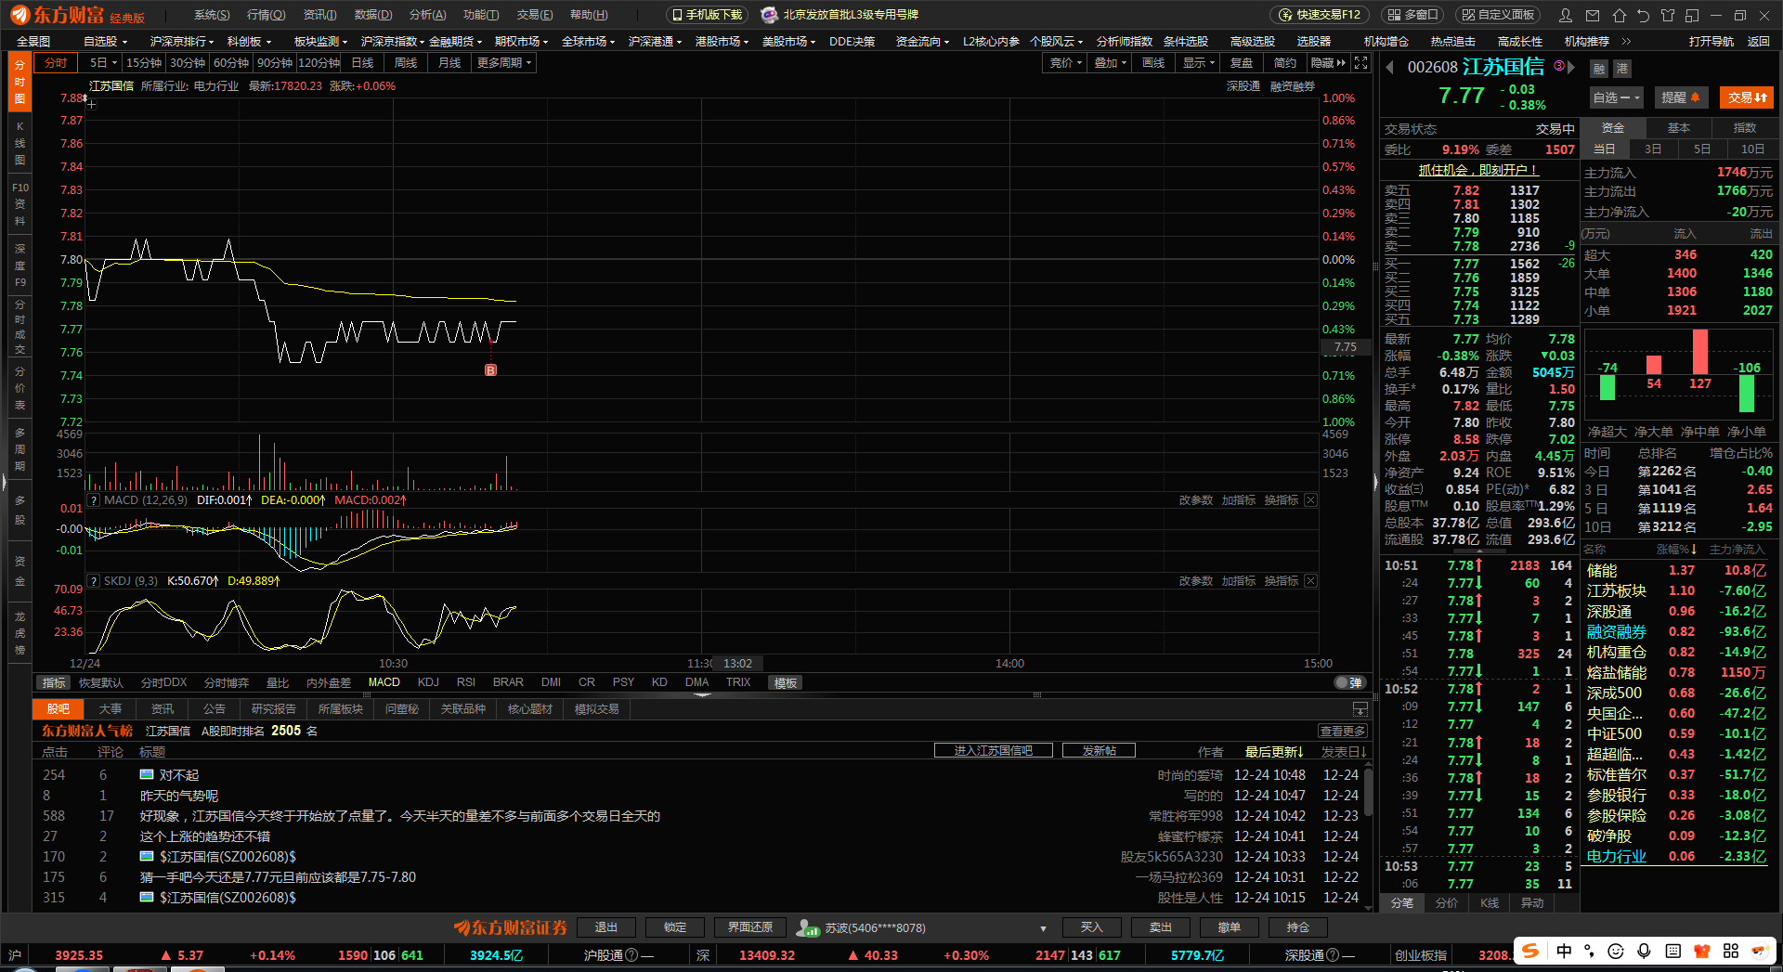Click the 提醒 alert button

tap(1680, 97)
